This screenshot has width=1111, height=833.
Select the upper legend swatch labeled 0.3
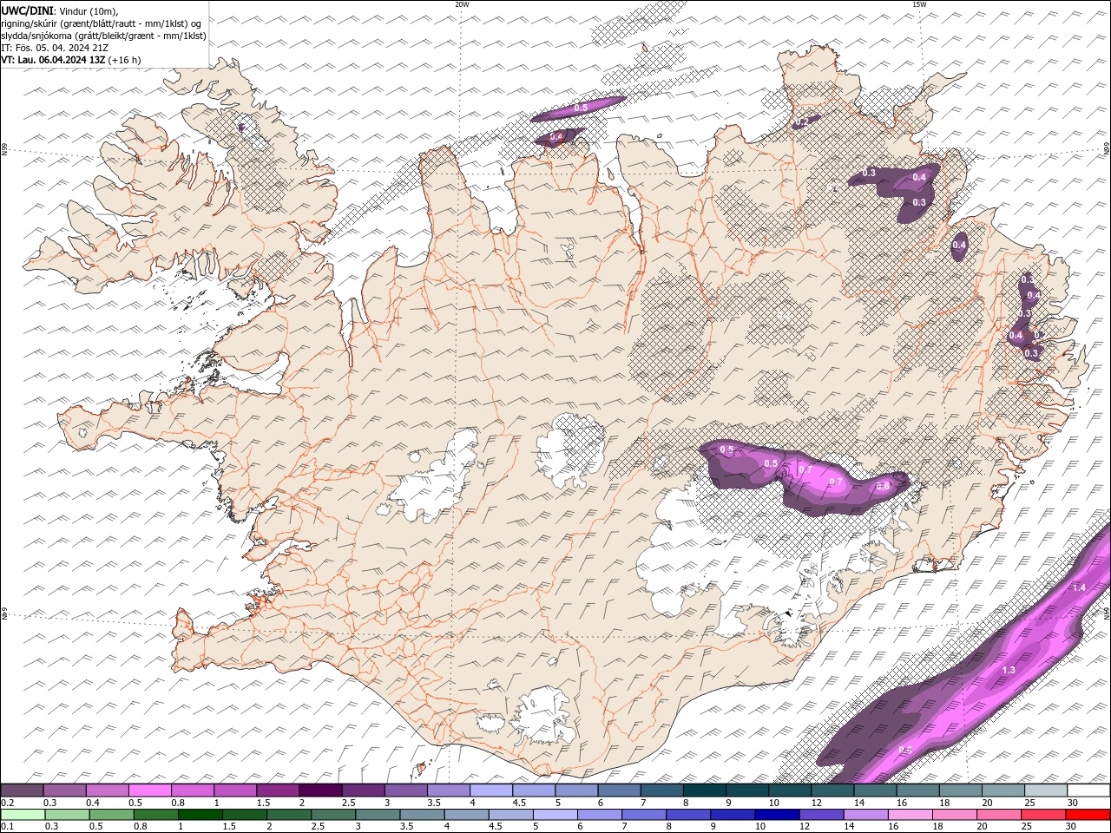65,790
